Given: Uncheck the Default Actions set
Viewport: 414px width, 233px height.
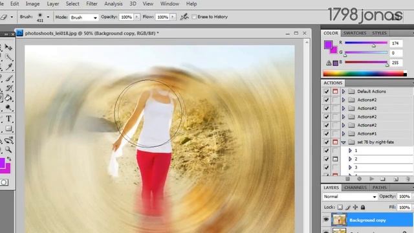Looking at the screenshot, I should click(x=326, y=91).
